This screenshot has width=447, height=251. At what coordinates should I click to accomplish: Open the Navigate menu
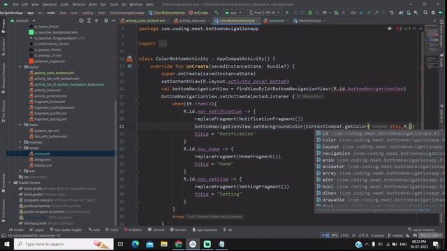[50, 4]
